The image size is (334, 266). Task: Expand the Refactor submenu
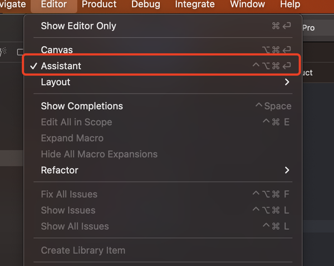pyautogui.click(x=60, y=170)
